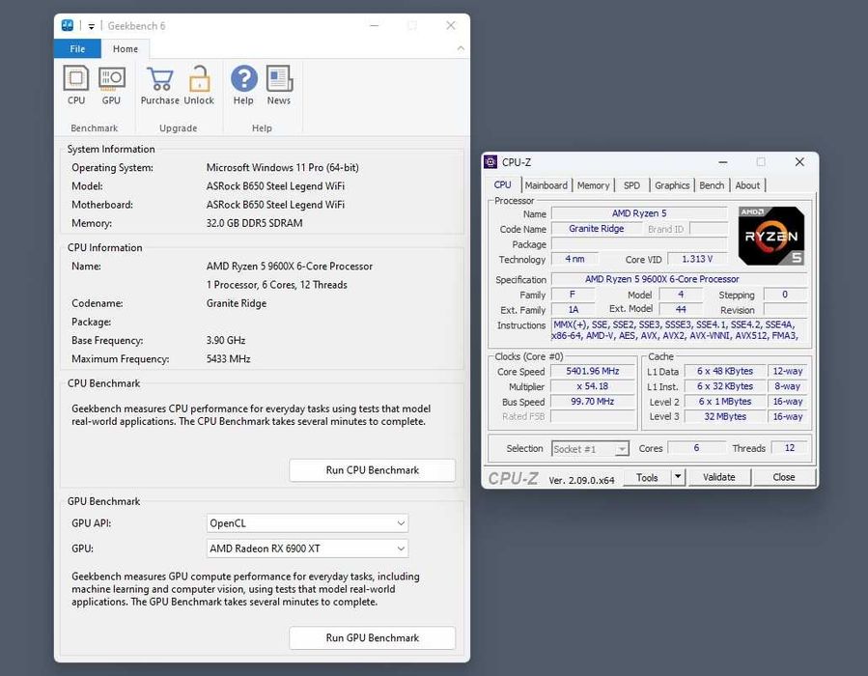The height and width of the screenshot is (676, 868).
Task: Click Operating System value Windows 11 Pro
Action: click(282, 167)
